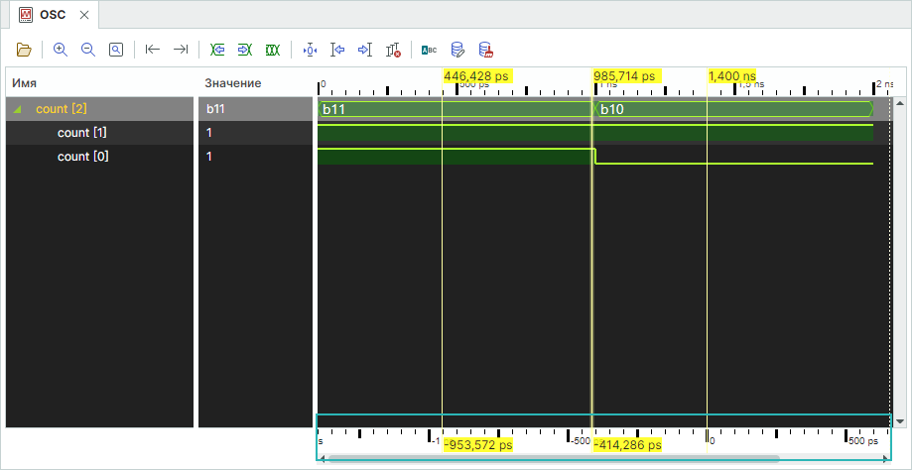The height and width of the screenshot is (470, 912).
Task: Click the 1,400 ns marker label
Action: 731,75
